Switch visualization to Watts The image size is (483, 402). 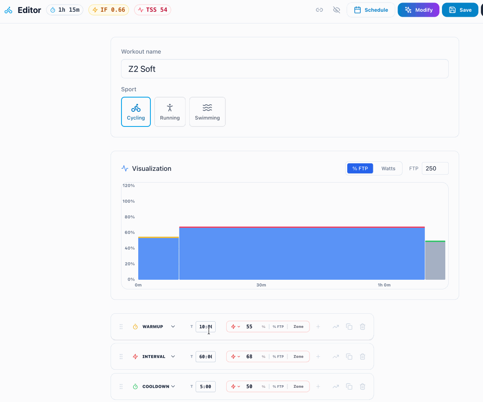pos(388,168)
